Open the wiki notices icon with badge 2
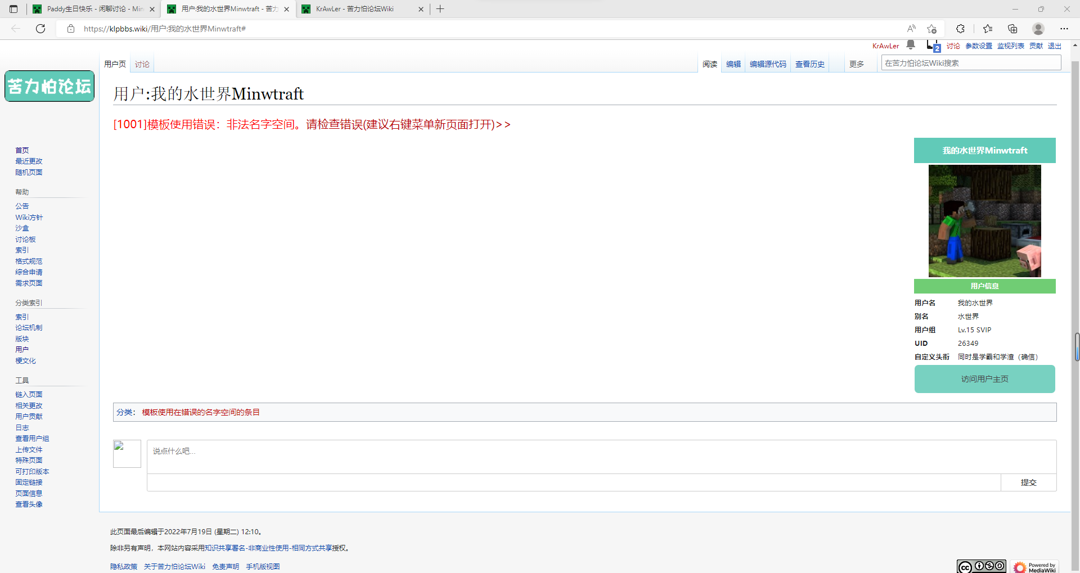Viewport: 1080px width, 573px height. 933,46
